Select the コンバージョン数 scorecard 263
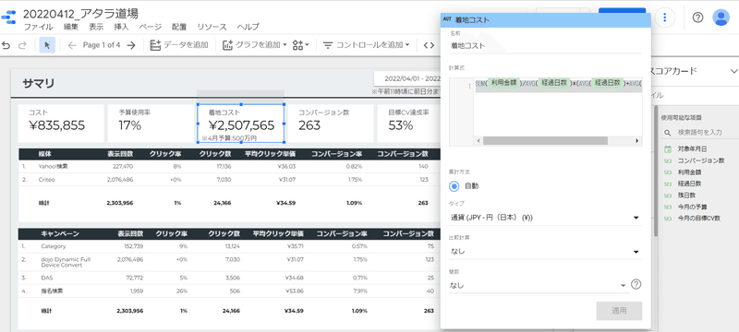This screenshot has height=332, width=739. point(331,124)
